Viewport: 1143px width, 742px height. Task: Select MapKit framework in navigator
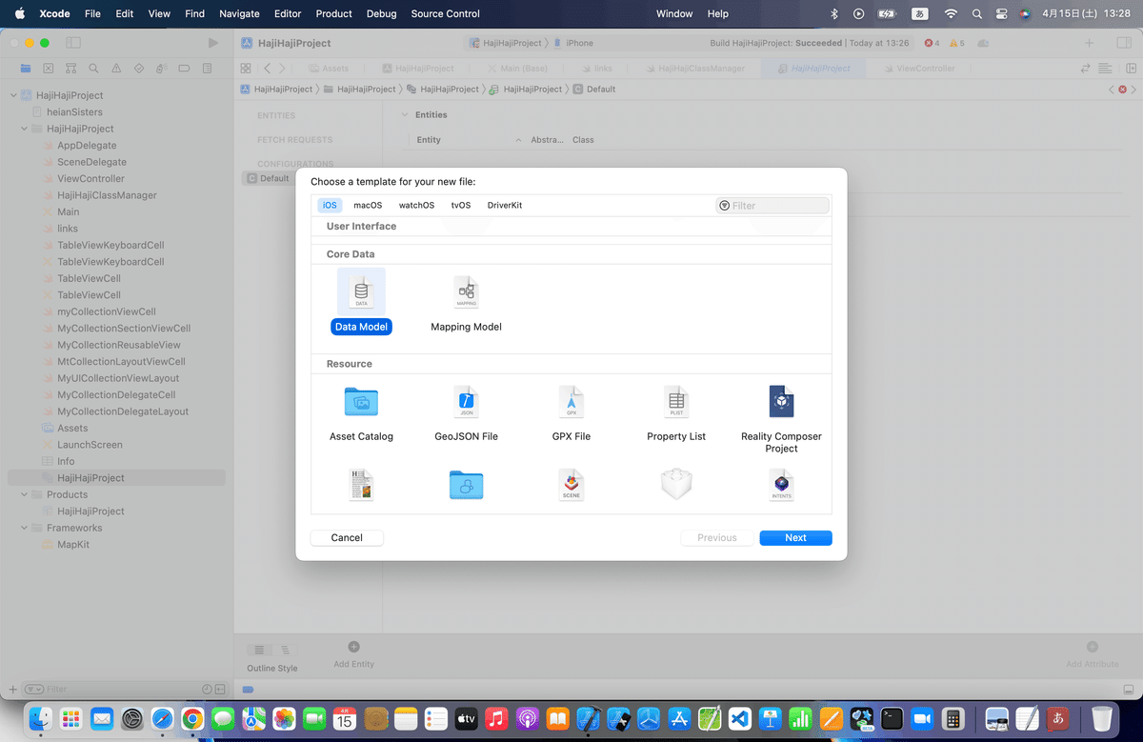(x=73, y=545)
